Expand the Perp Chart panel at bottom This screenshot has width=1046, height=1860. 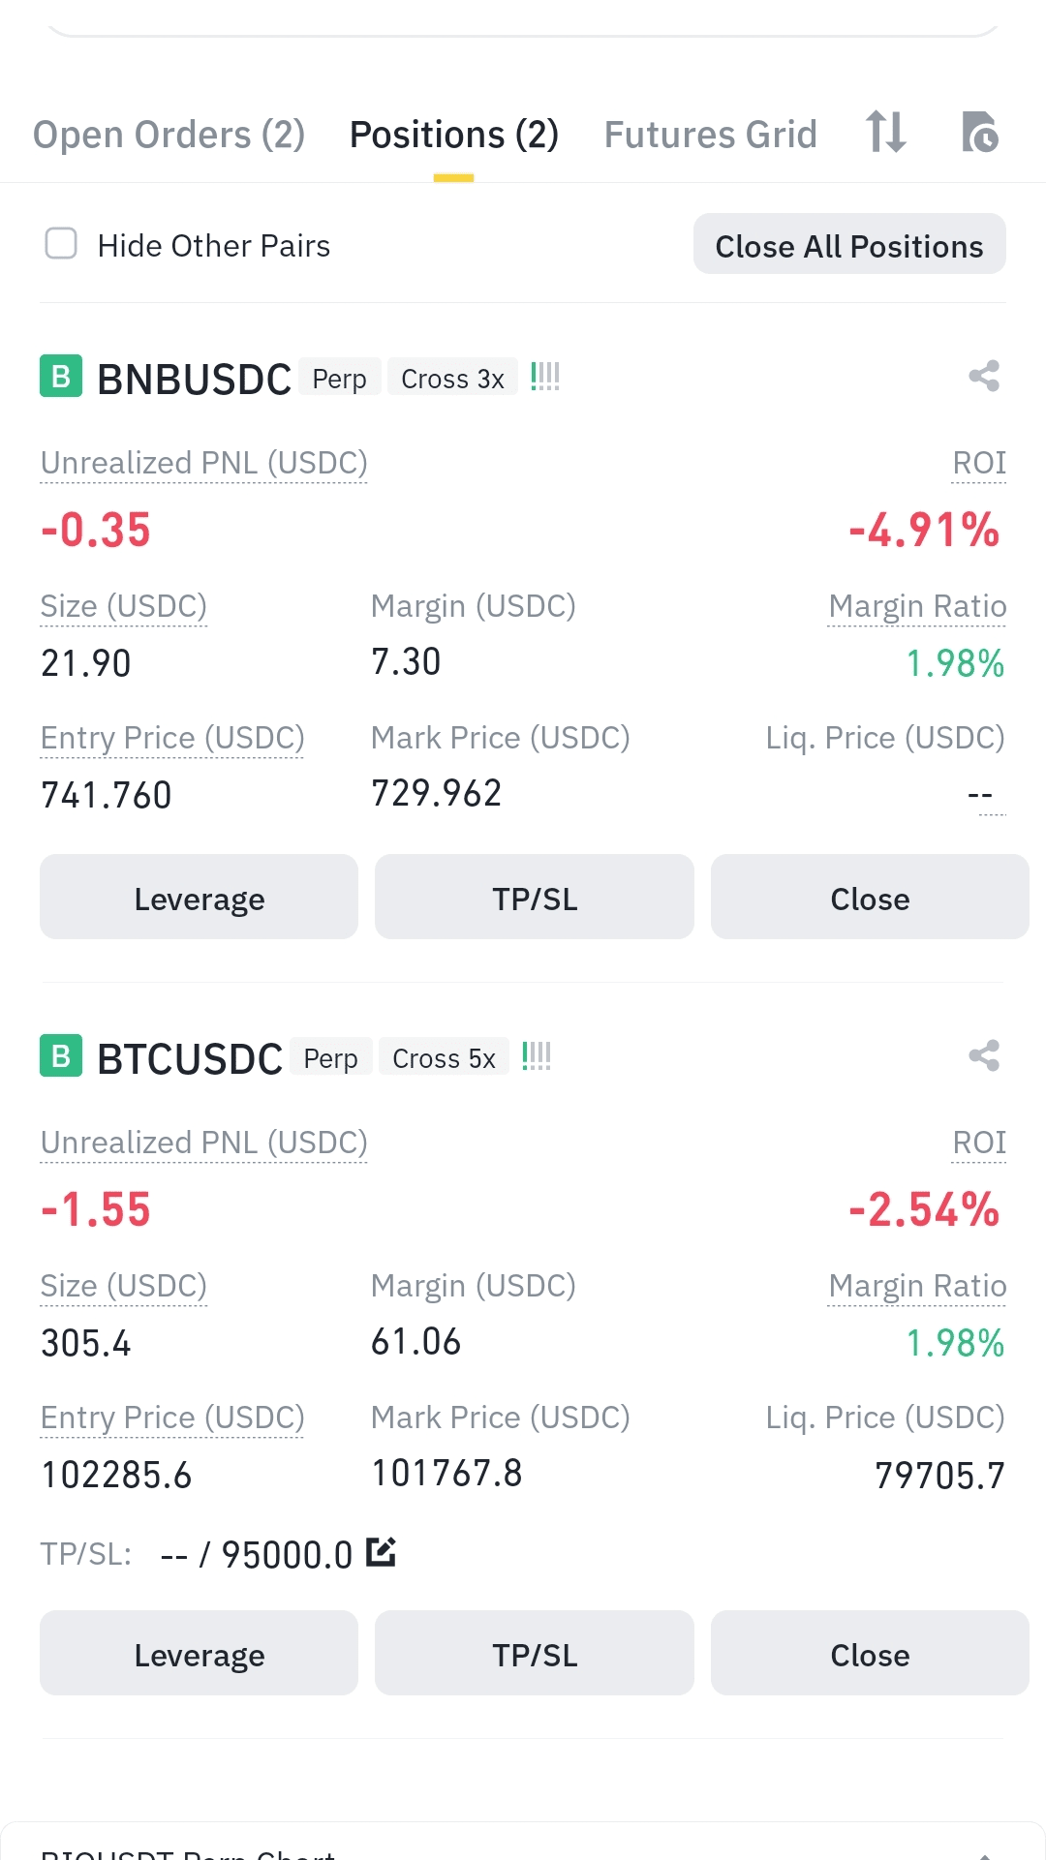[x=984, y=1854]
